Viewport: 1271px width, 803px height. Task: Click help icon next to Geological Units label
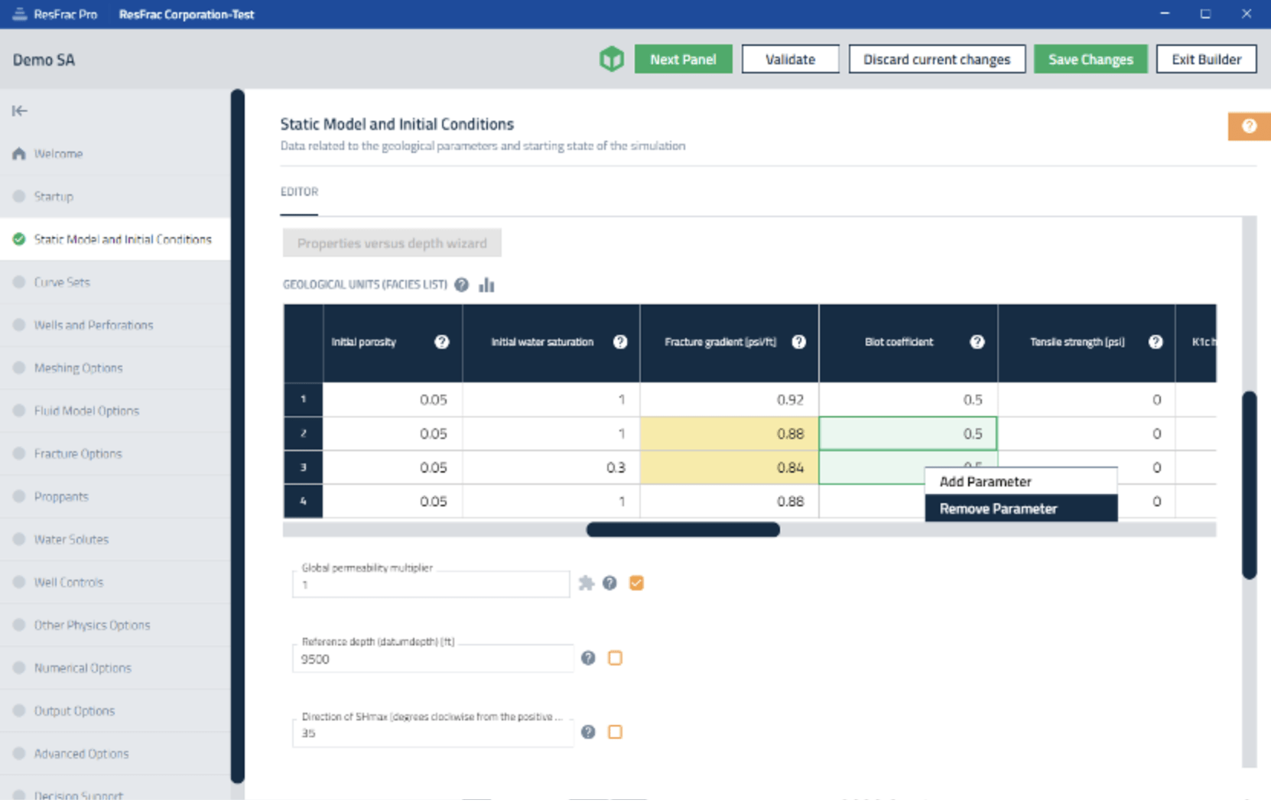[x=461, y=285]
